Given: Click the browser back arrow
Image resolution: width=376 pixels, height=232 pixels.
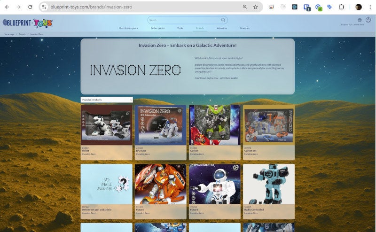Looking at the screenshot, I should 7,7.
